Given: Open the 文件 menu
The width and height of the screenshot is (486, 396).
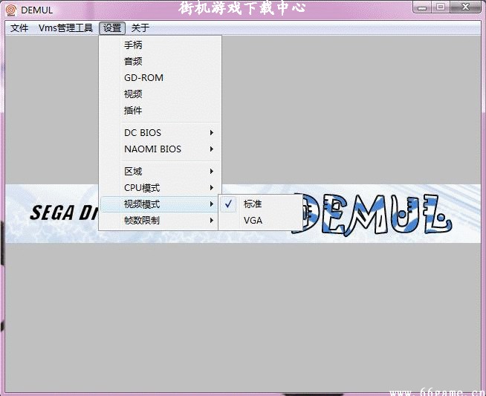Looking at the screenshot, I should point(19,28).
